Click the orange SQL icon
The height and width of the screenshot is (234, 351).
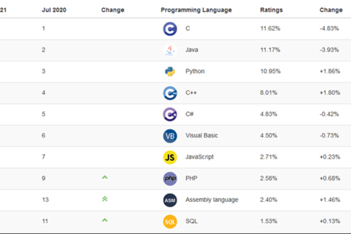(170, 221)
